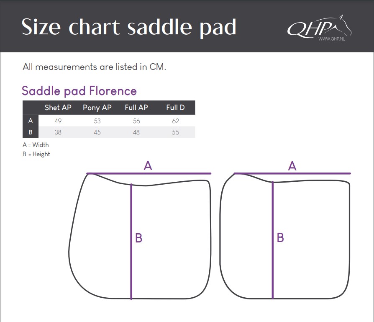The width and height of the screenshot is (374, 322).
Task: Select row B label in table
Action: 31,132
